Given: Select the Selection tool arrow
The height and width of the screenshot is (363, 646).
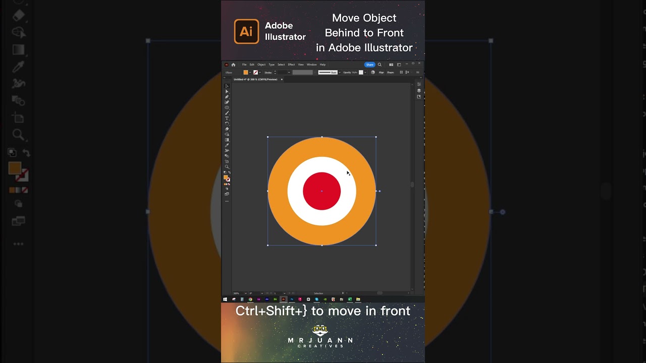Looking at the screenshot, I should click(227, 86).
